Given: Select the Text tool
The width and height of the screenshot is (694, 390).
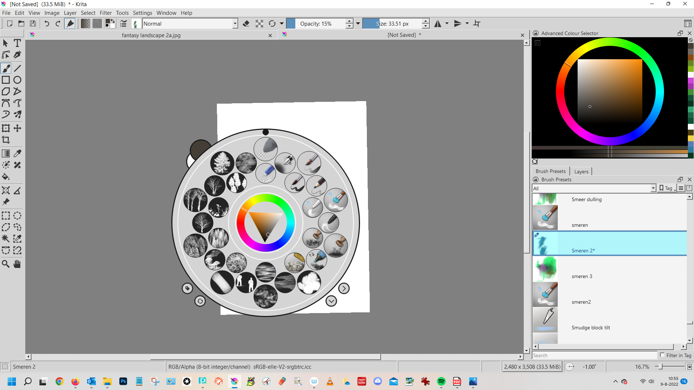Looking at the screenshot, I should 17,43.
